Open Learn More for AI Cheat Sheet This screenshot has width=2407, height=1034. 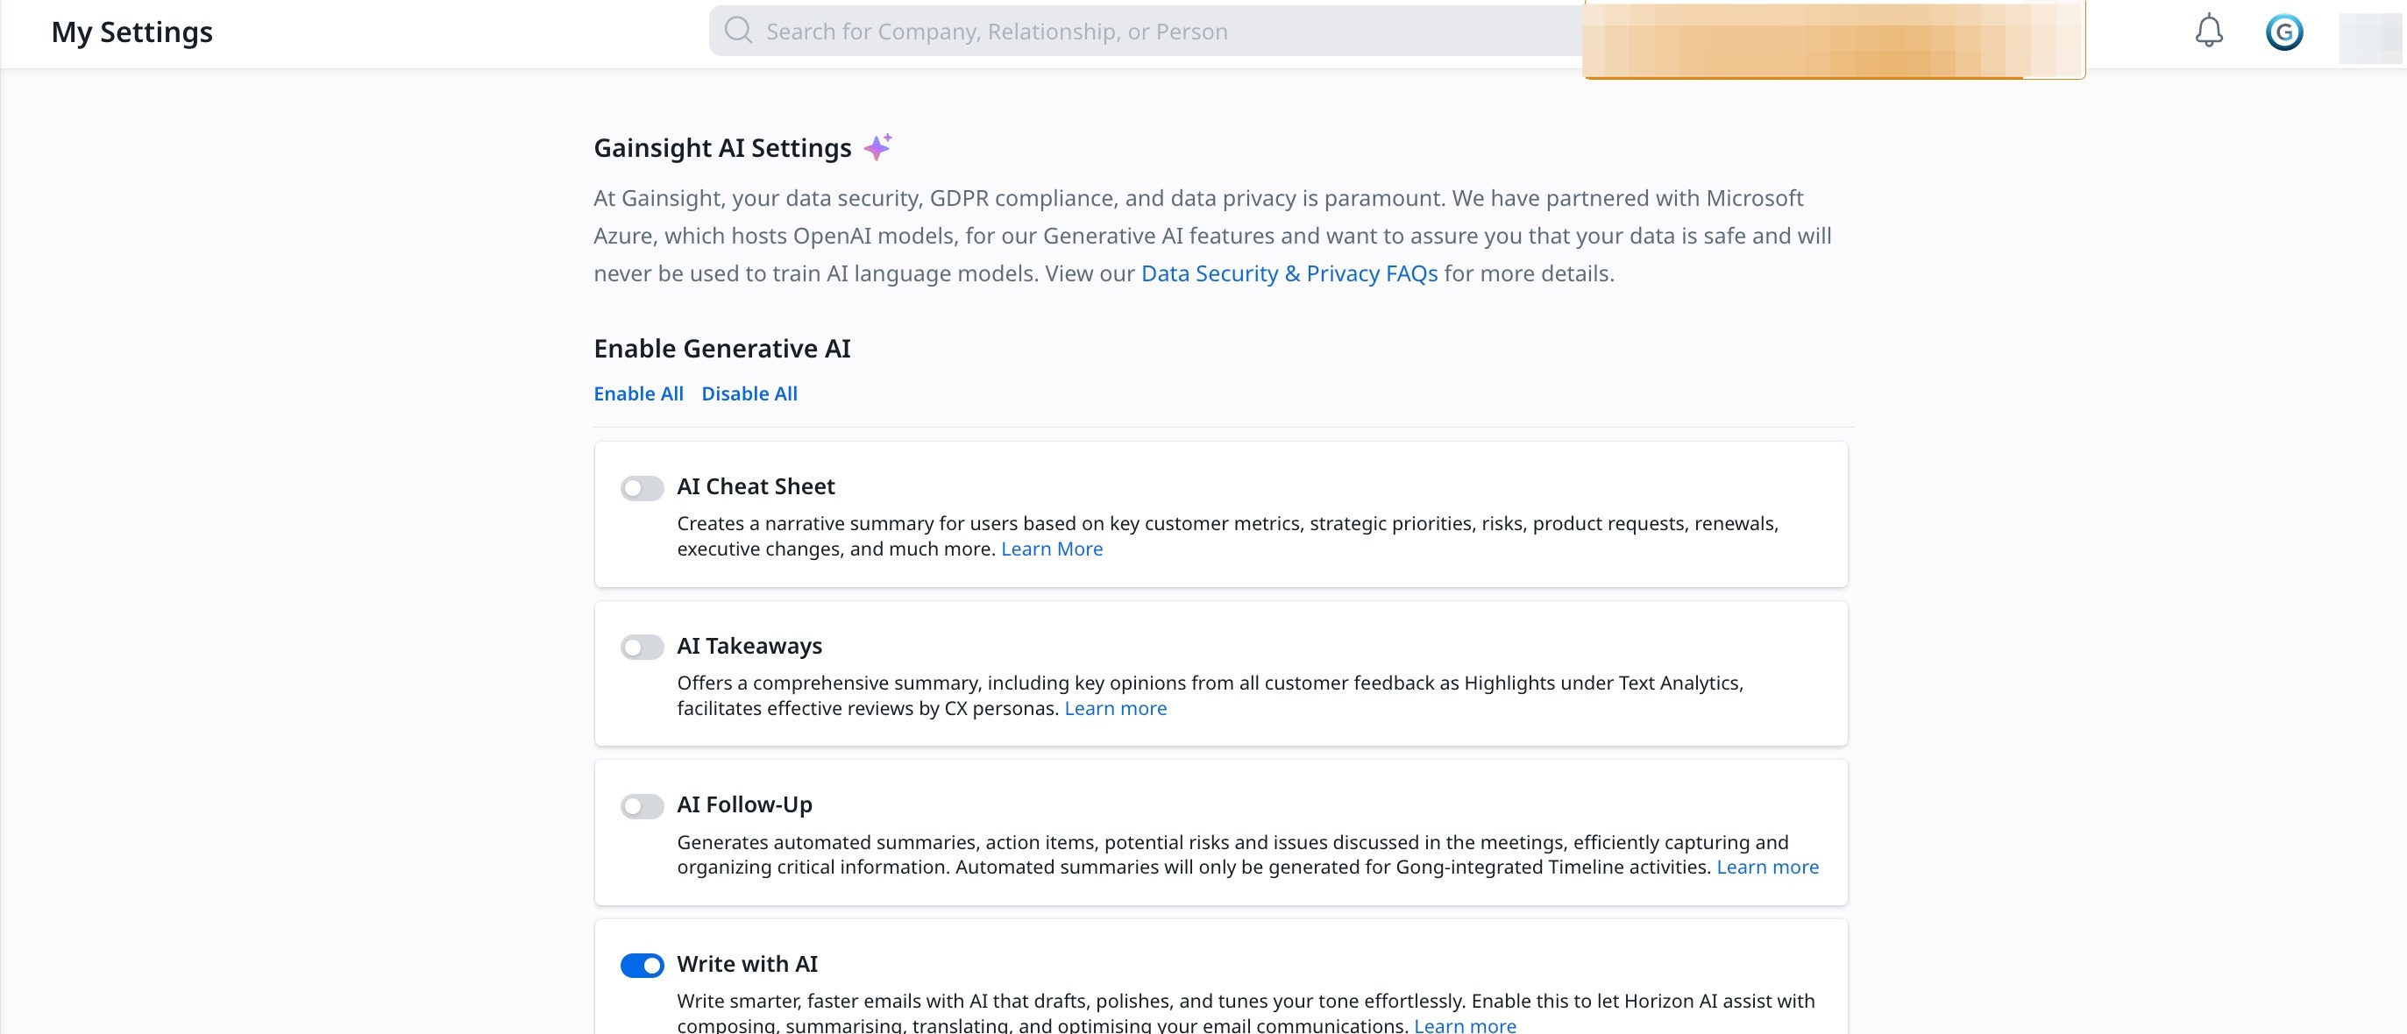coord(1051,549)
